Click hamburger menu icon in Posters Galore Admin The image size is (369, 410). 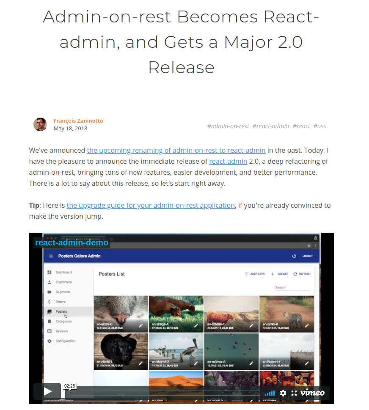tap(51, 256)
